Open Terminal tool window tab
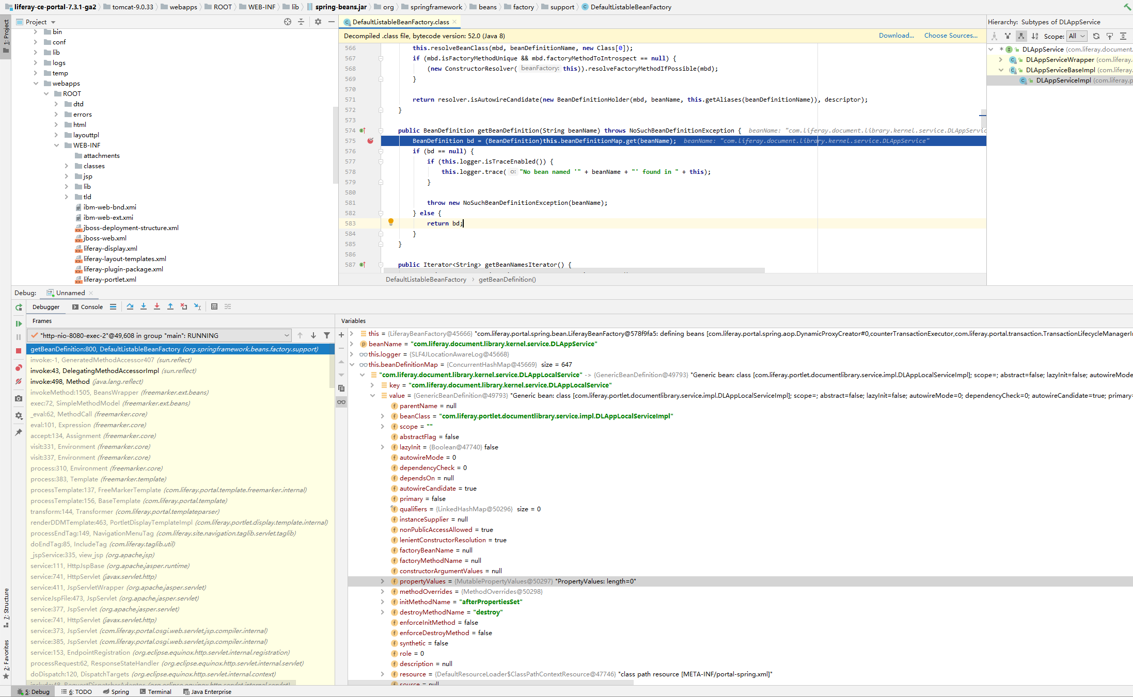This screenshot has width=1133, height=697. click(155, 692)
